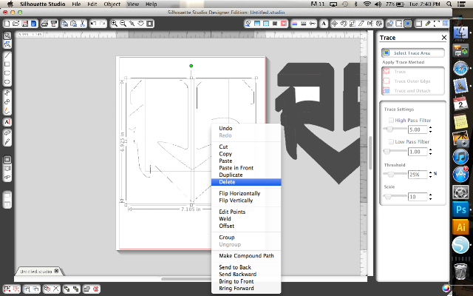Open the Text Style window icon
Image resolution: width=473 pixels, height=296 pixels.
324,24
